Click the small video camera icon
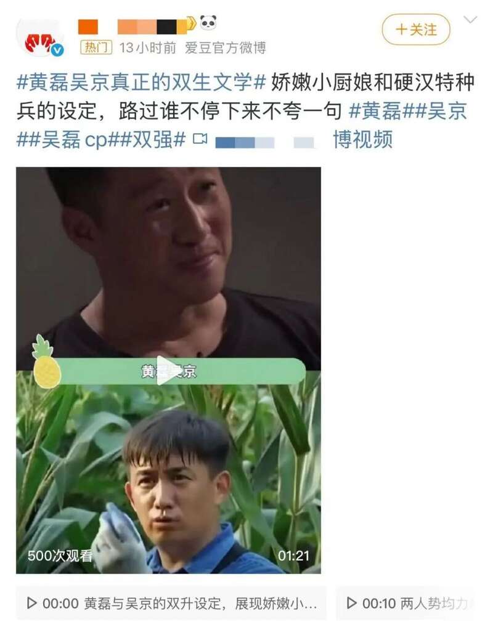 point(200,139)
